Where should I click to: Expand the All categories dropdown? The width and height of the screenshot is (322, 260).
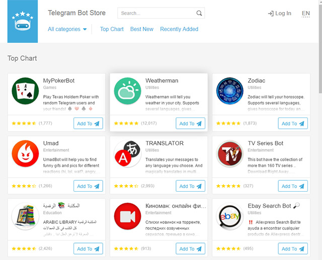point(67,29)
